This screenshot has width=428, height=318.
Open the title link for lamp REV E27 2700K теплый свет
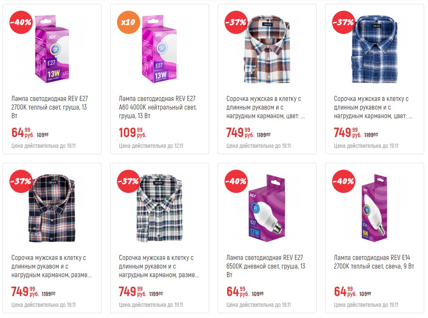pyautogui.click(x=49, y=107)
